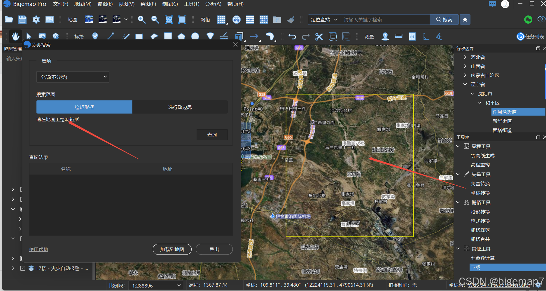Click the m² area measurement icon

tap(412, 36)
